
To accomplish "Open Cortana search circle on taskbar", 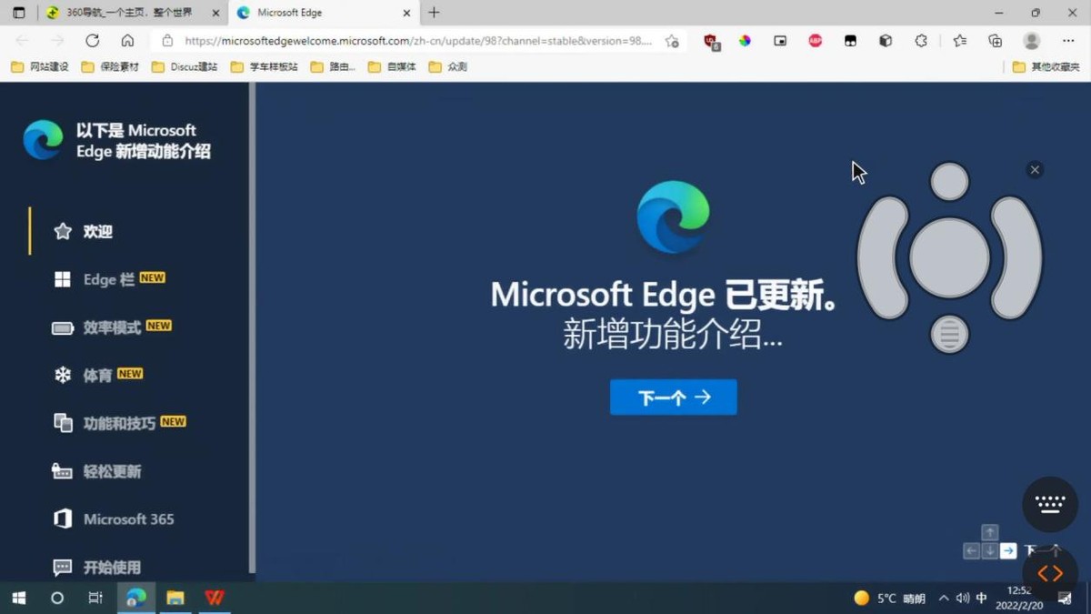I will [57, 598].
